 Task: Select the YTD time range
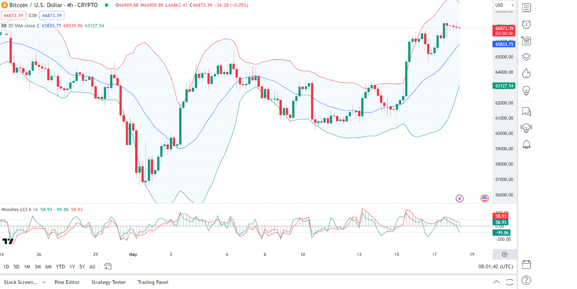[x=60, y=267]
